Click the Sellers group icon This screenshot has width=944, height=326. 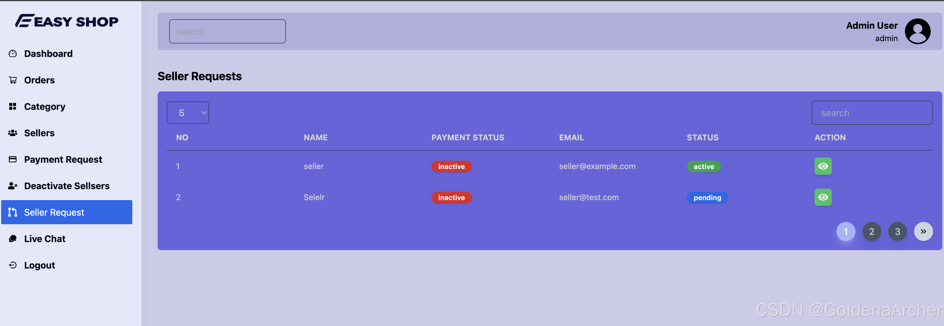pyautogui.click(x=13, y=133)
